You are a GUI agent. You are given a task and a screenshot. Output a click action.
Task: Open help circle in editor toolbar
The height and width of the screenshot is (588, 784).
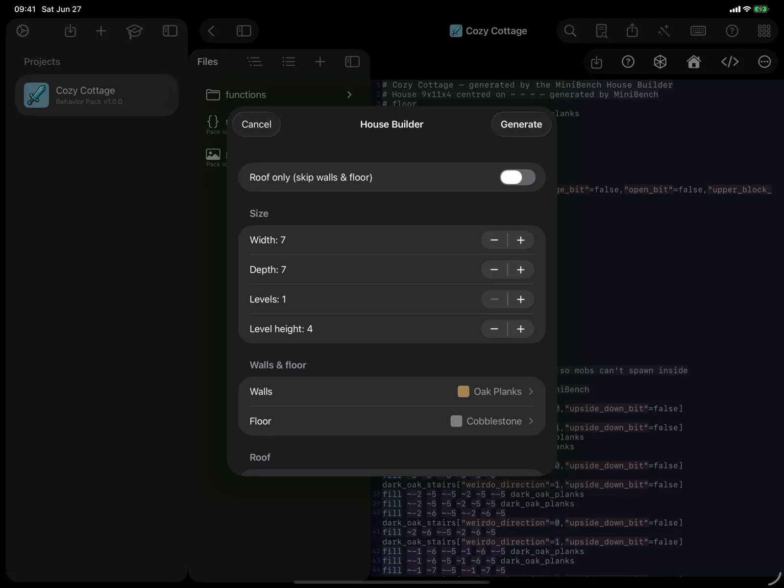[628, 62]
